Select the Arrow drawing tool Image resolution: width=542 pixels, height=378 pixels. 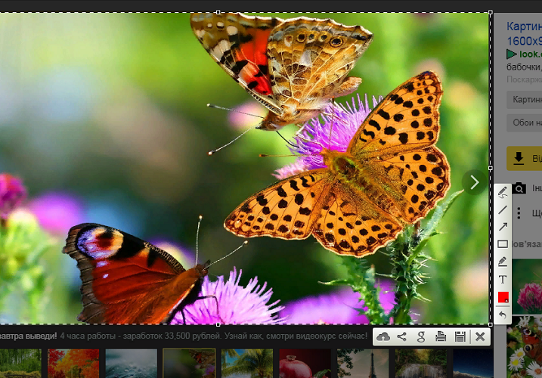point(503,227)
